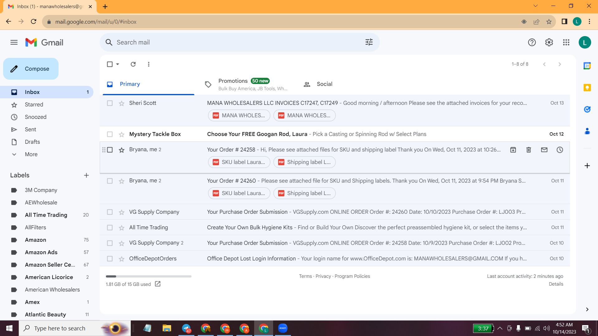Expand the More section in sidebar
The height and width of the screenshot is (336, 598).
click(x=31, y=154)
